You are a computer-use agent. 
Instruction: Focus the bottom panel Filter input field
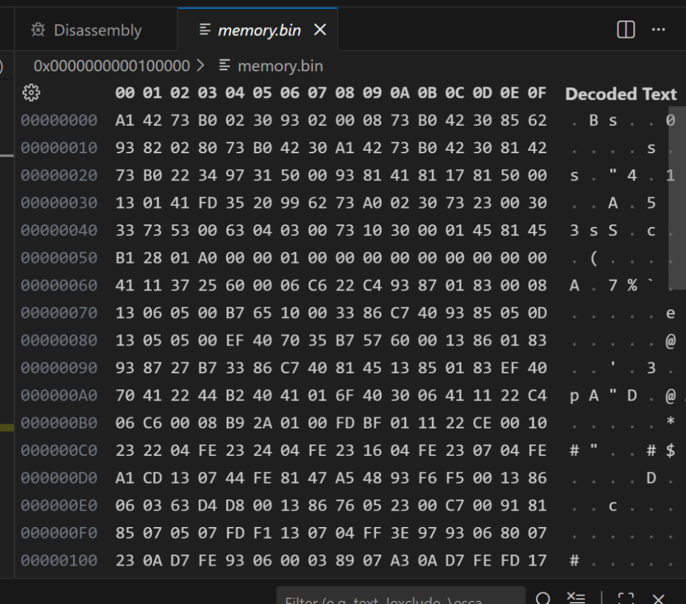[401, 596]
